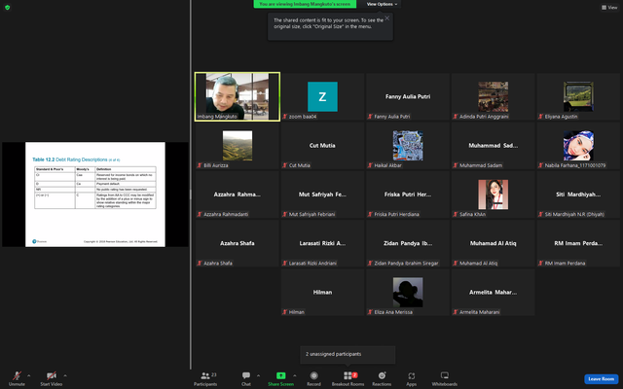Click the '2 unassigned participants' tooltip
The image size is (623, 389).
(348, 354)
